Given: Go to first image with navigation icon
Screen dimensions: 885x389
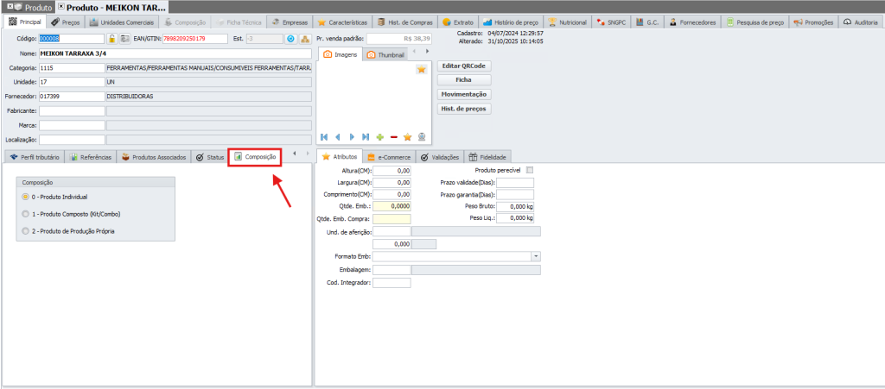Looking at the screenshot, I should pyautogui.click(x=324, y=137).
